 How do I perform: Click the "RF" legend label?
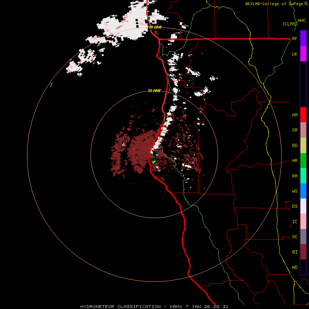click(x=295, y=38)
